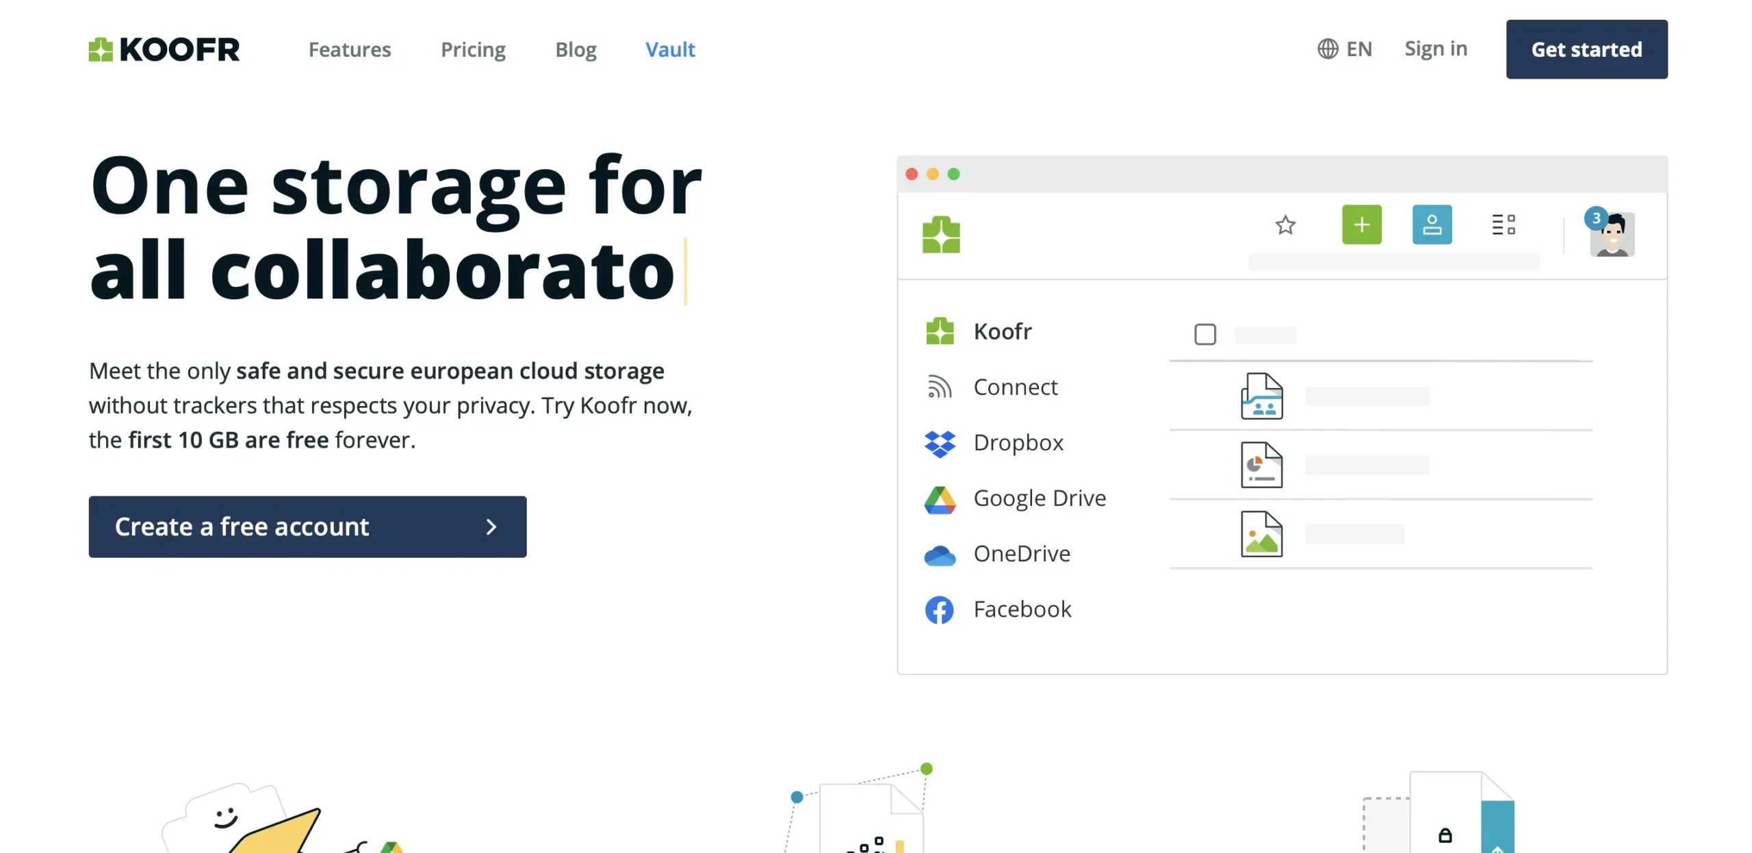Select OneDrive in the sidebar

click(x=997, y=554)
